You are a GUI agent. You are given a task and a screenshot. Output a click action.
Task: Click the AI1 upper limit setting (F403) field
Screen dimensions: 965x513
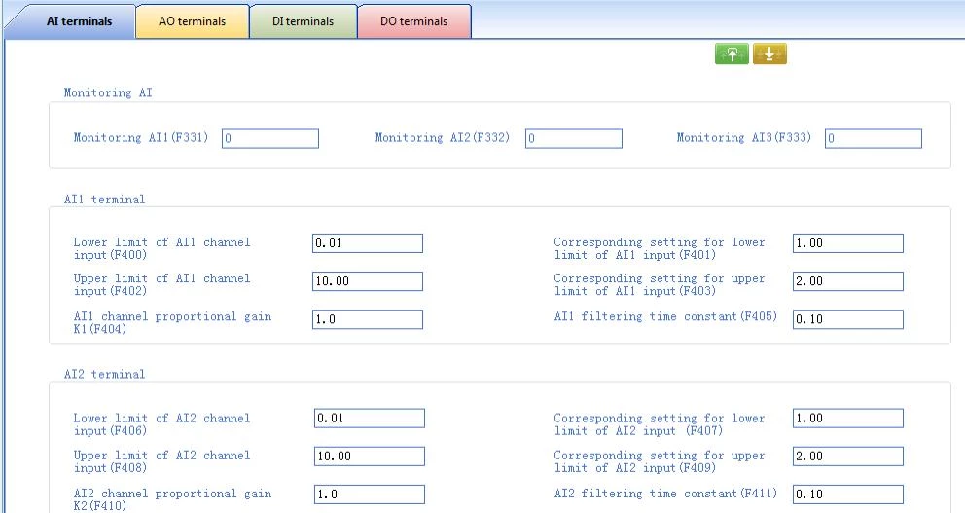(x=847, y=281)
